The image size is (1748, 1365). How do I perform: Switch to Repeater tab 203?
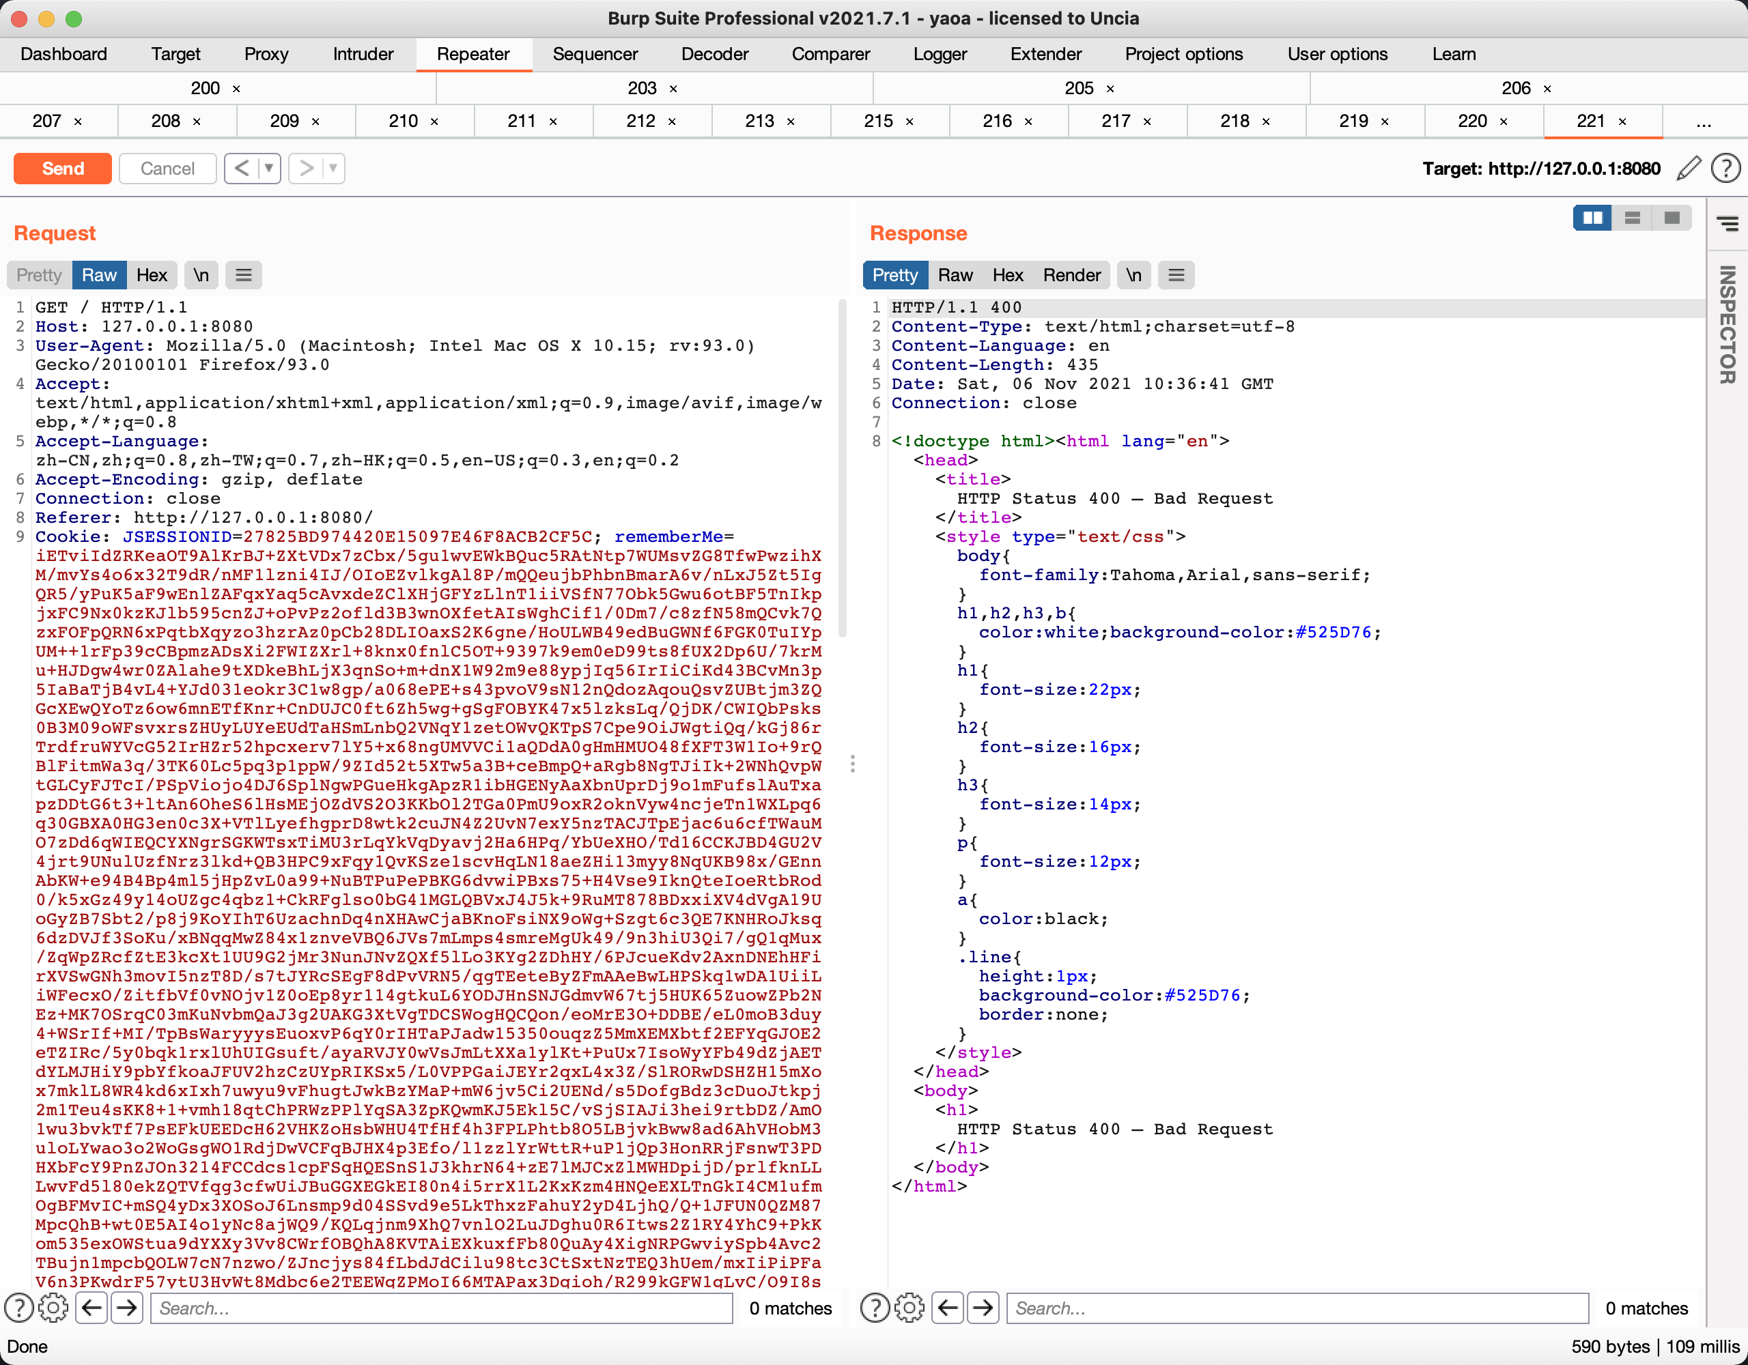click(x=642, y=88)
